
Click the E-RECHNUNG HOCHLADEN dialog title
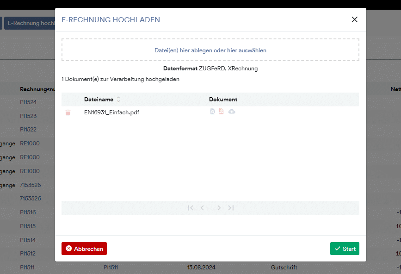pos(111,20)
